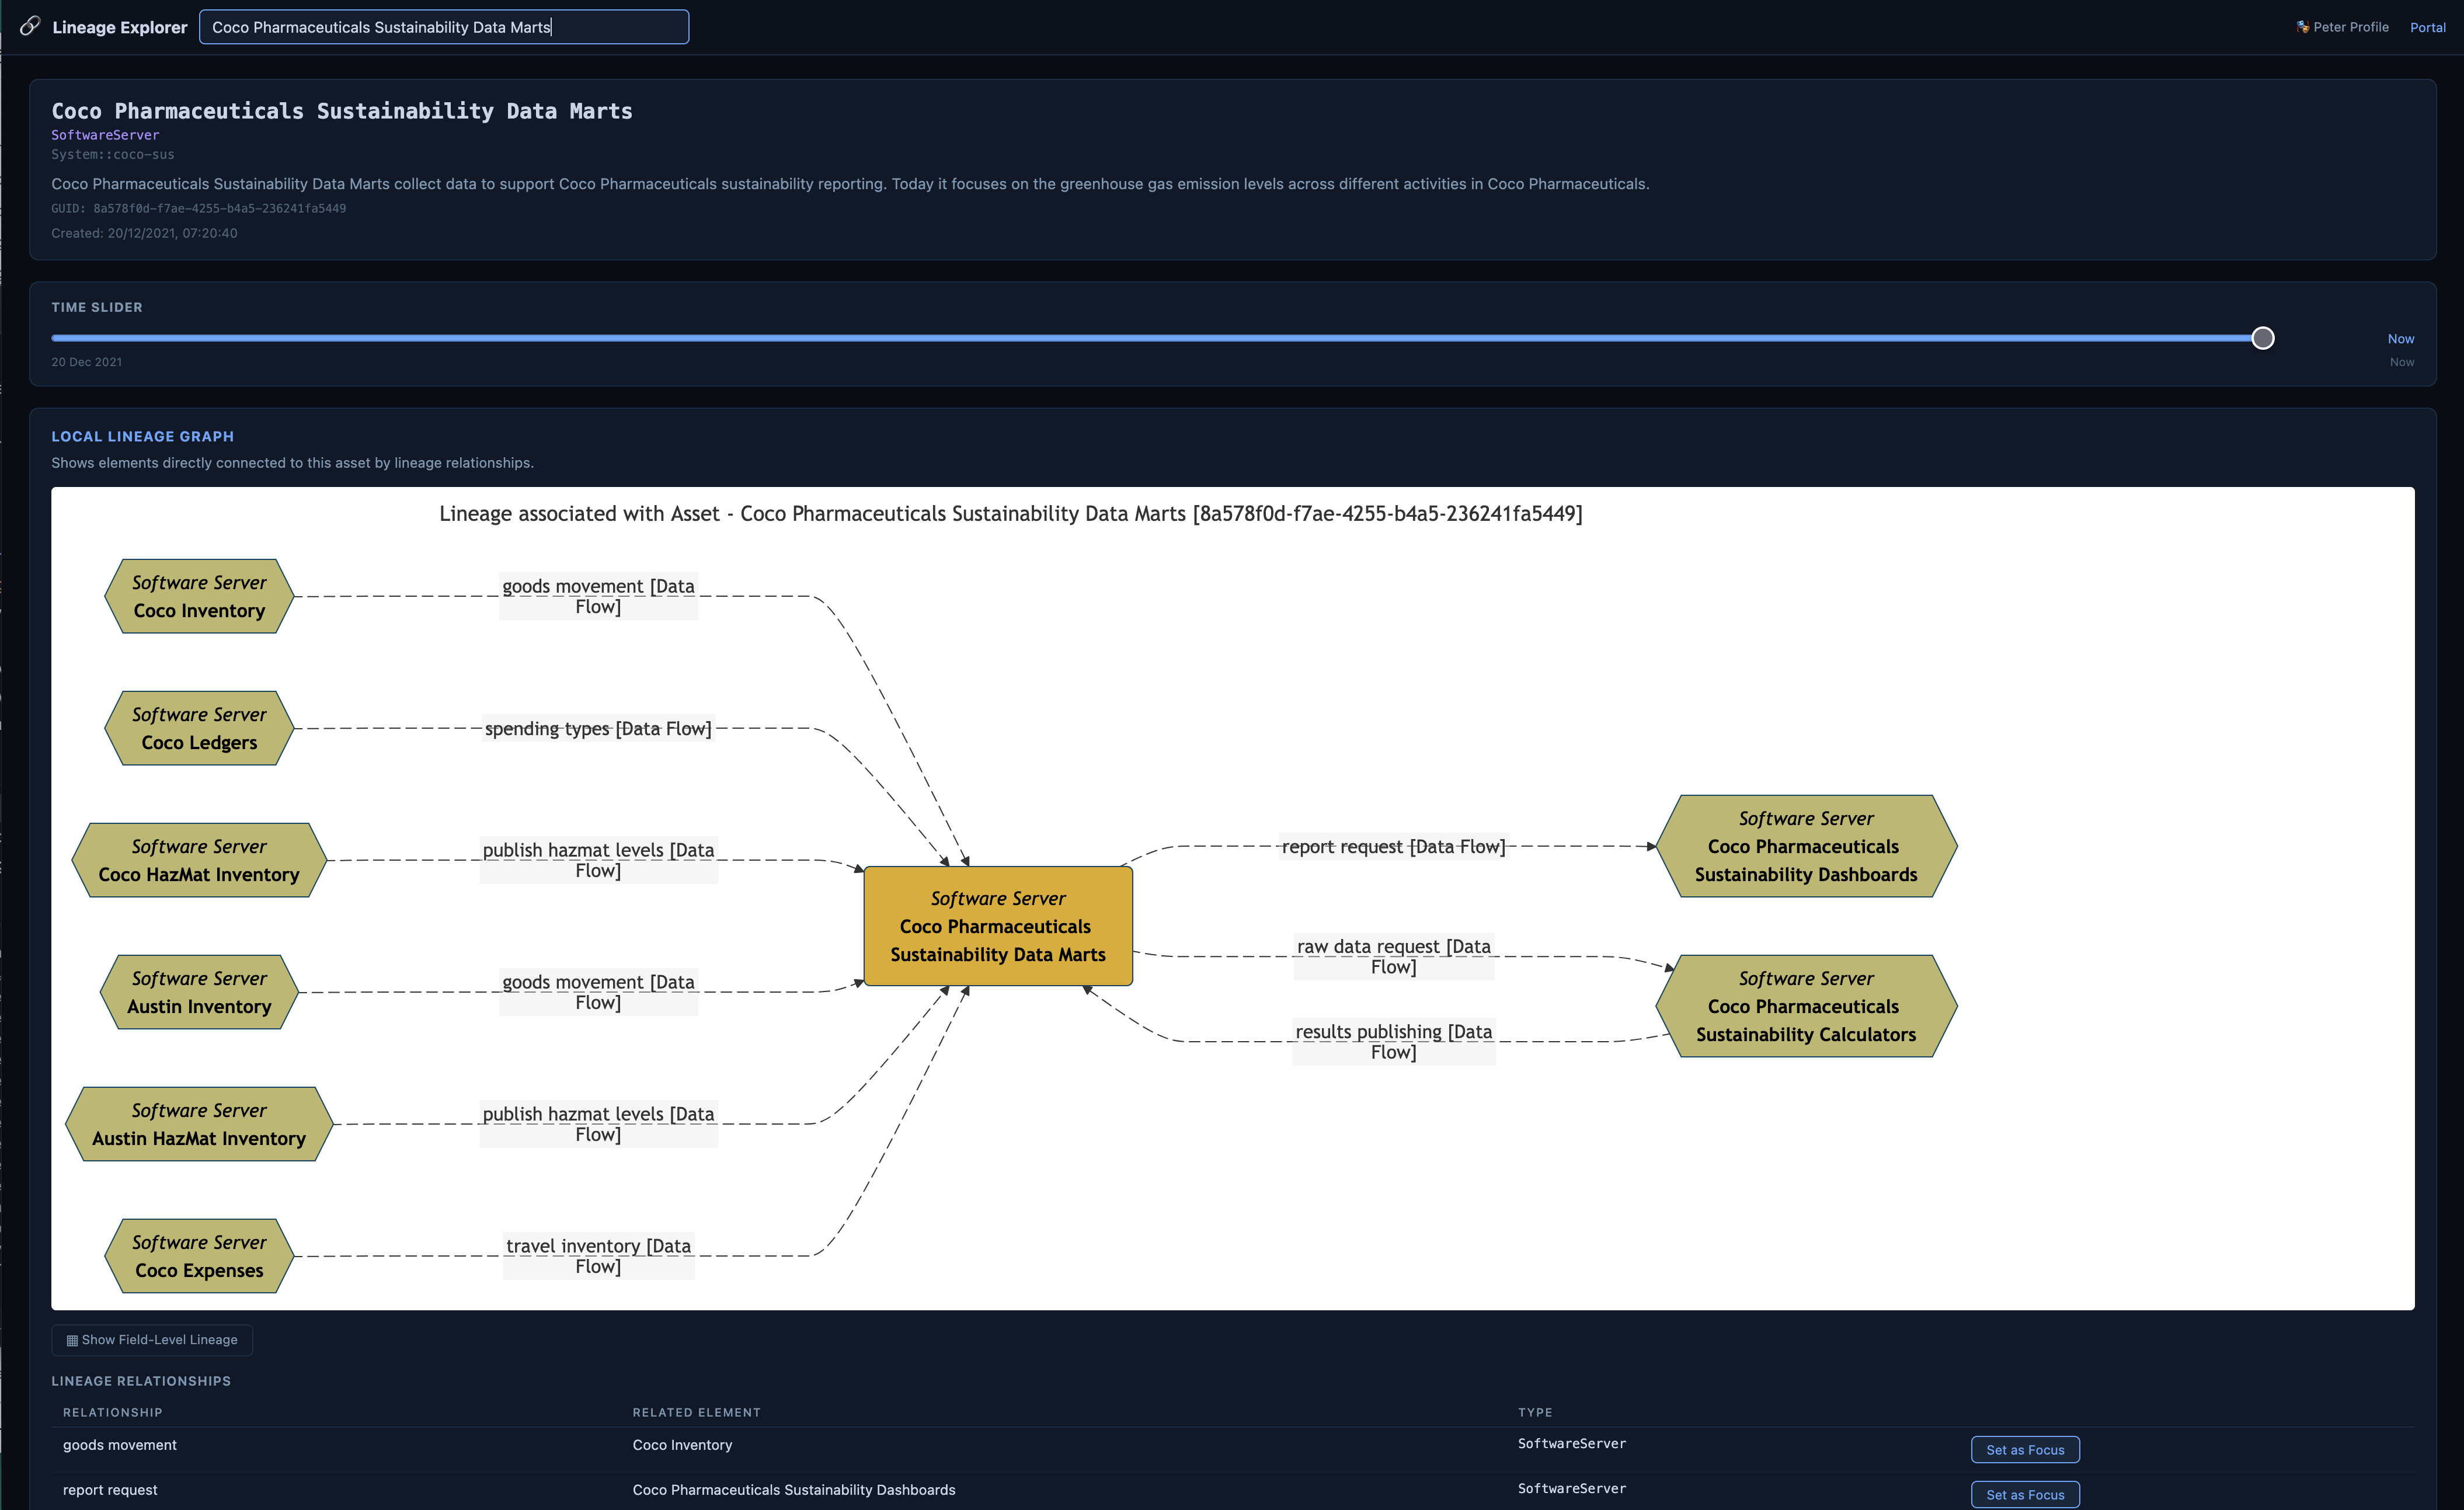Click the goods movement relationship table cell

[x=120, y=1445]
